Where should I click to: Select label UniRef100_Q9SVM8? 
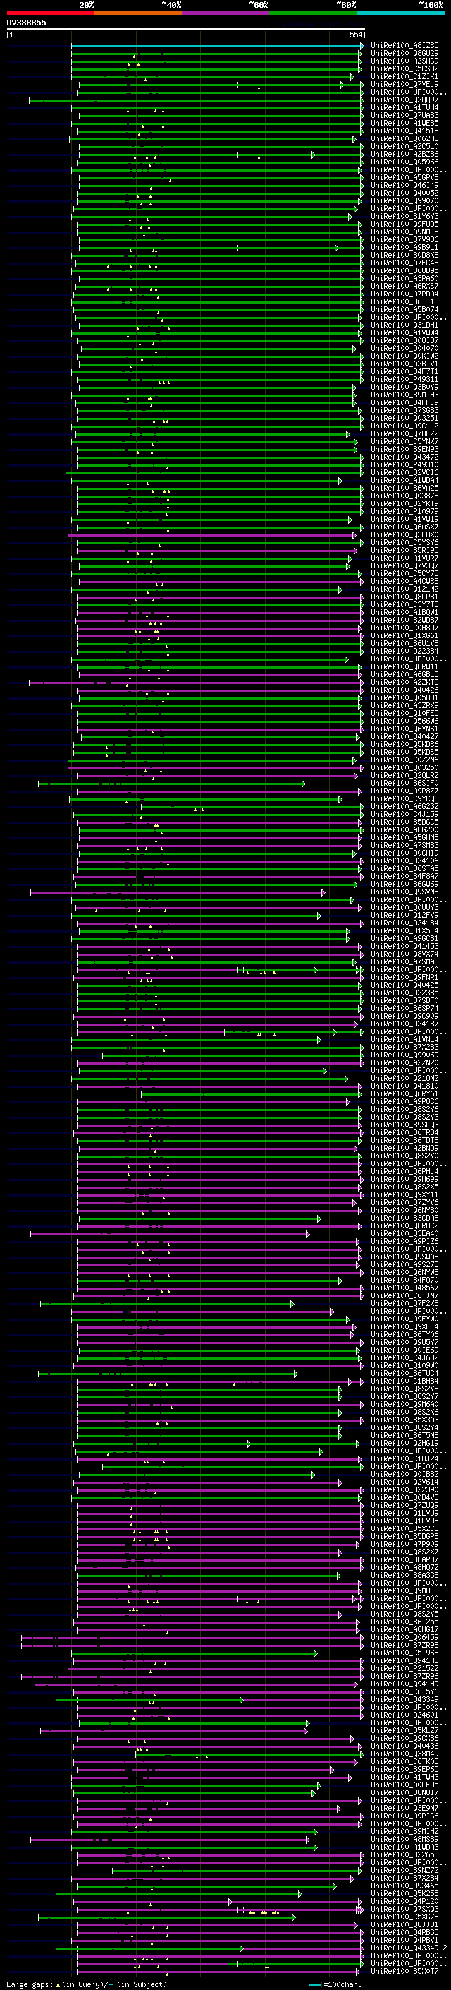click(404, 892)
